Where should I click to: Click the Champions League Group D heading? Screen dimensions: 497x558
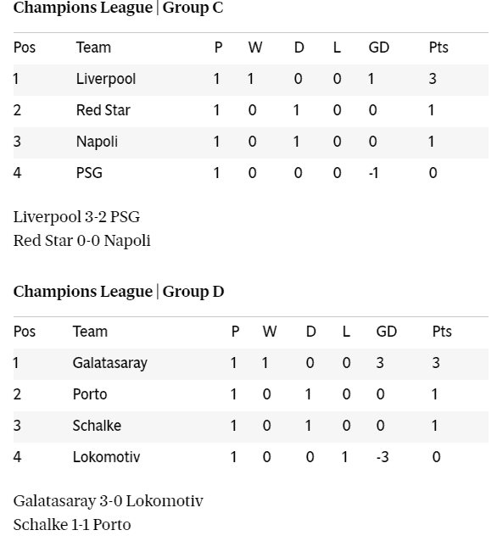(119, 292)
